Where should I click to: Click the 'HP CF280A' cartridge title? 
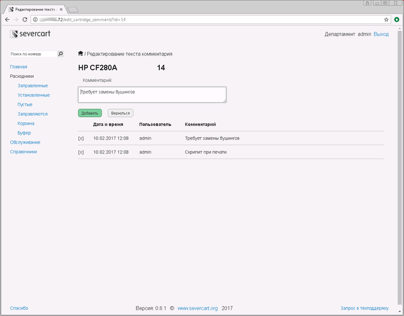[98, 67]
